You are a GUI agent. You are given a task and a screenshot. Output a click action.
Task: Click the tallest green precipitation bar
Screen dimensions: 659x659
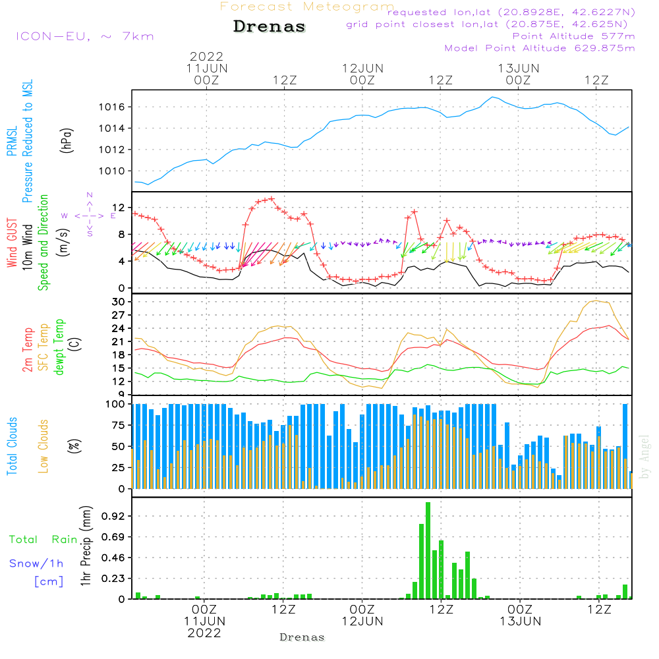click(x=428, y=550)
